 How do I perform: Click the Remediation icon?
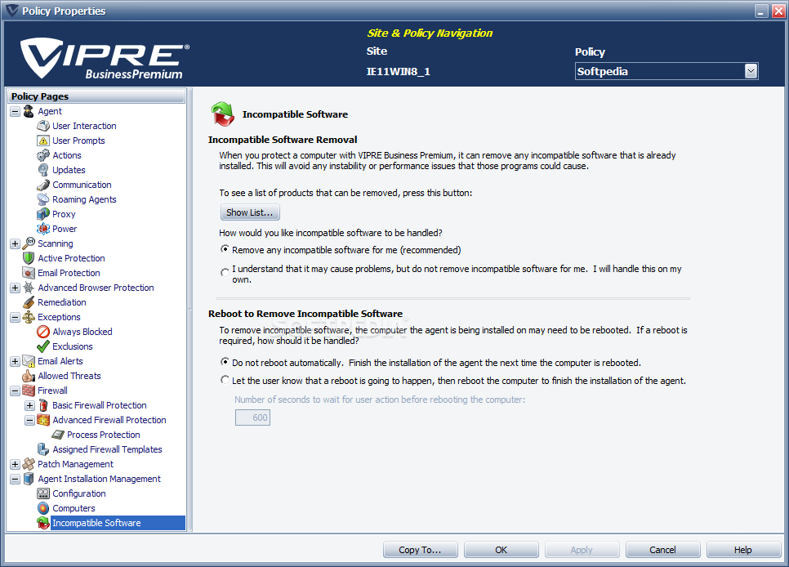pos(29,302)
